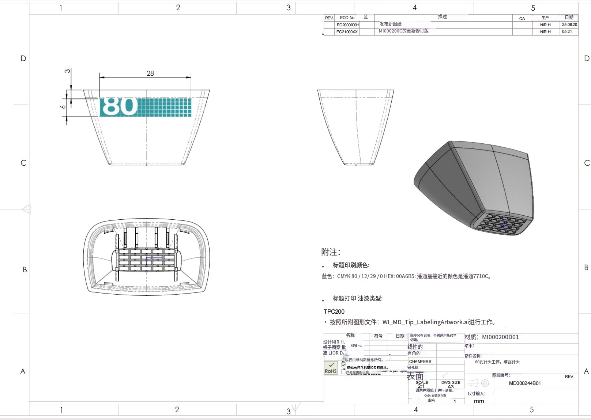Toggle the unchecked NO checkbox
The height and width of the screenshot is (420, 591).
coord(343,372)
